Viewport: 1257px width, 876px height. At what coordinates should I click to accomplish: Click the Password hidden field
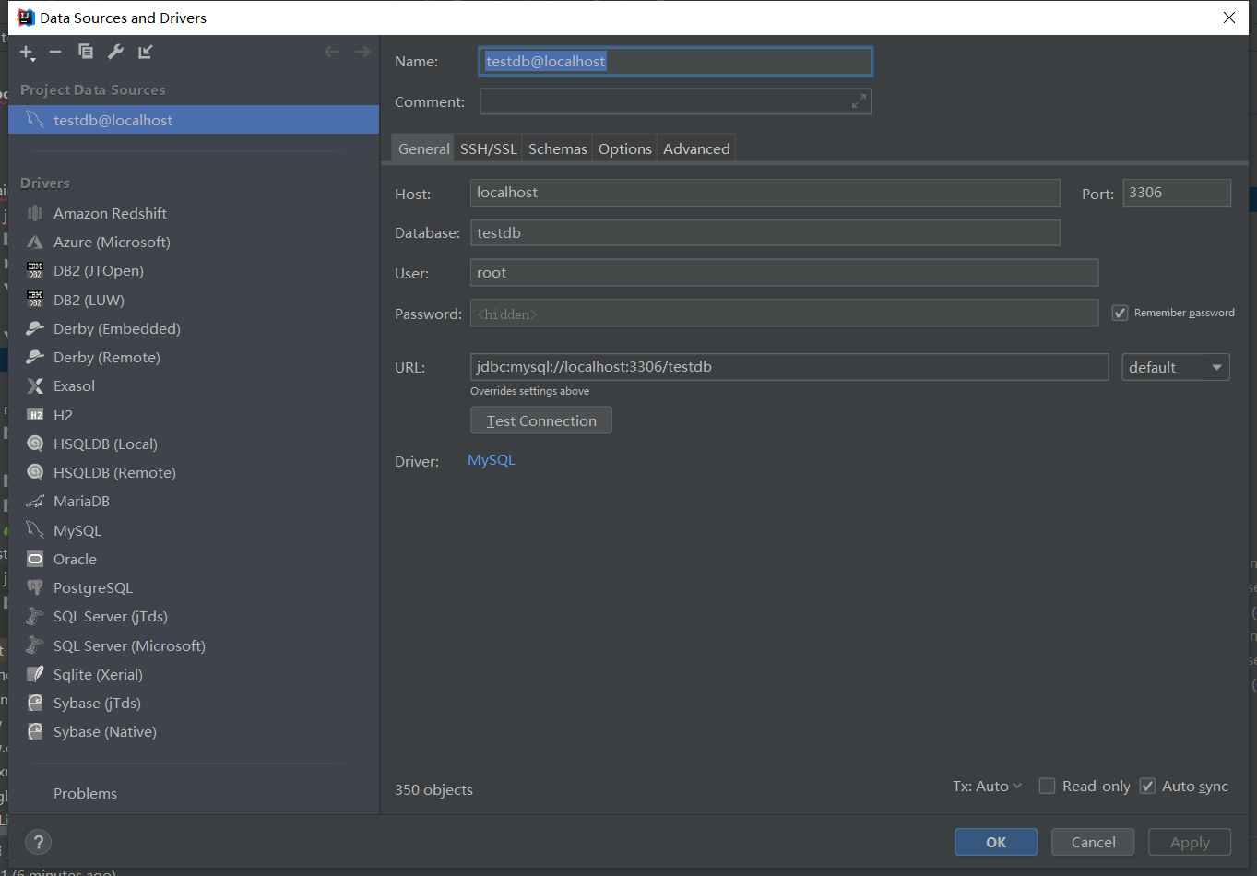[x=784, y=314]
